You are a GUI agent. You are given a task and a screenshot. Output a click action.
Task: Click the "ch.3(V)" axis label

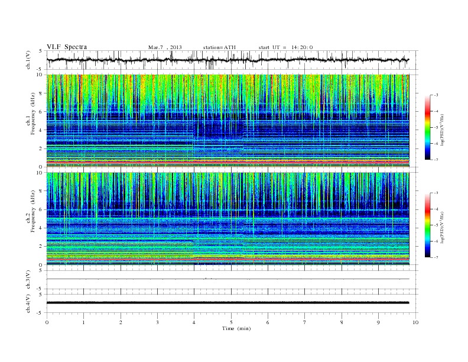pyautogui.click(x=28, y=280)
